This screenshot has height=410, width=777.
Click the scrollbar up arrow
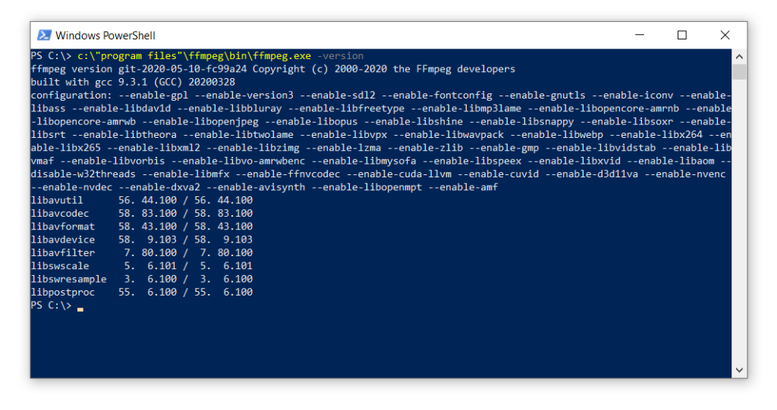coord(739,56)
